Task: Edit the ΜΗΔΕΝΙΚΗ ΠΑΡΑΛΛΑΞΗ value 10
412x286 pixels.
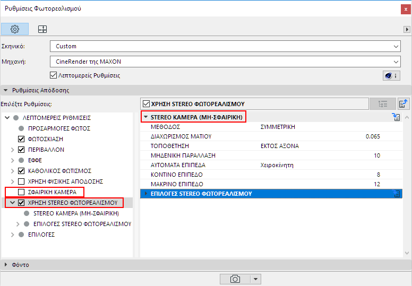Action: [377, 155]
